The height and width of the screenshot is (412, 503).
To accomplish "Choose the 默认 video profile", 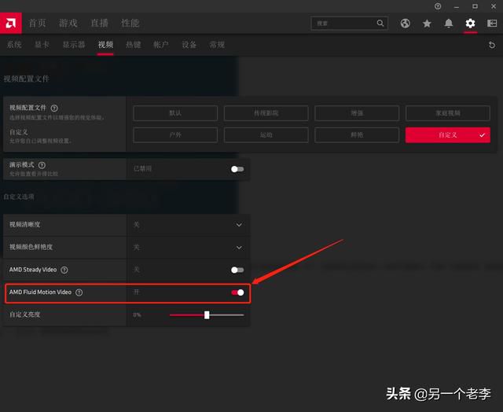I will (175, 113).
